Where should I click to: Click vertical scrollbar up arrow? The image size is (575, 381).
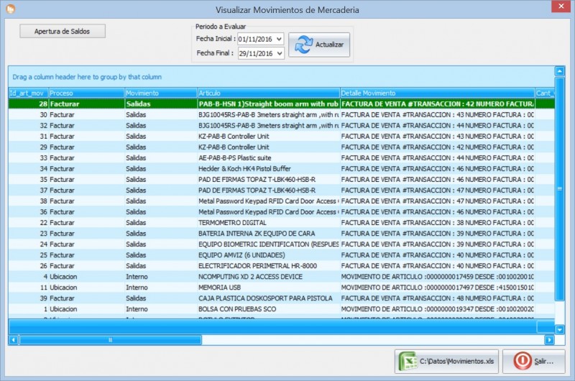(x=560, y=72)
